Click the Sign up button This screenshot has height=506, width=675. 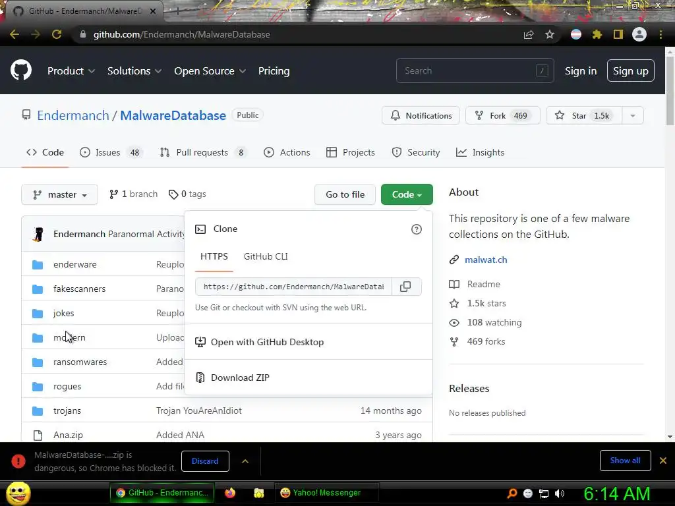(631, 71)
